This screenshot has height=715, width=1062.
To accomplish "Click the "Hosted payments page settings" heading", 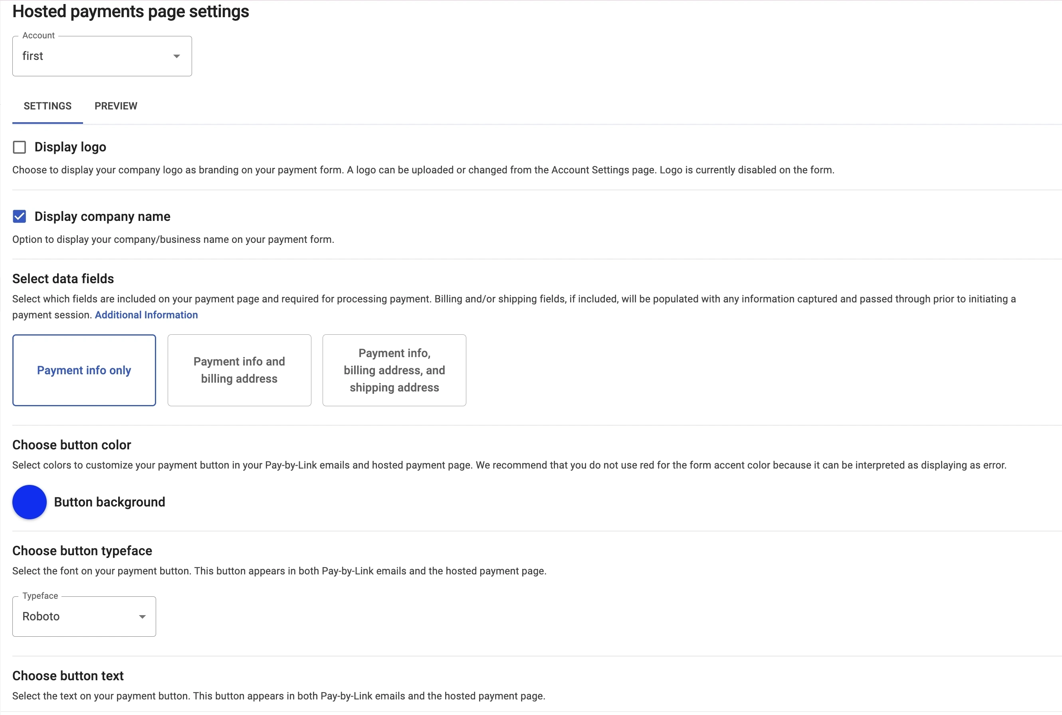I will pos(131,12).
